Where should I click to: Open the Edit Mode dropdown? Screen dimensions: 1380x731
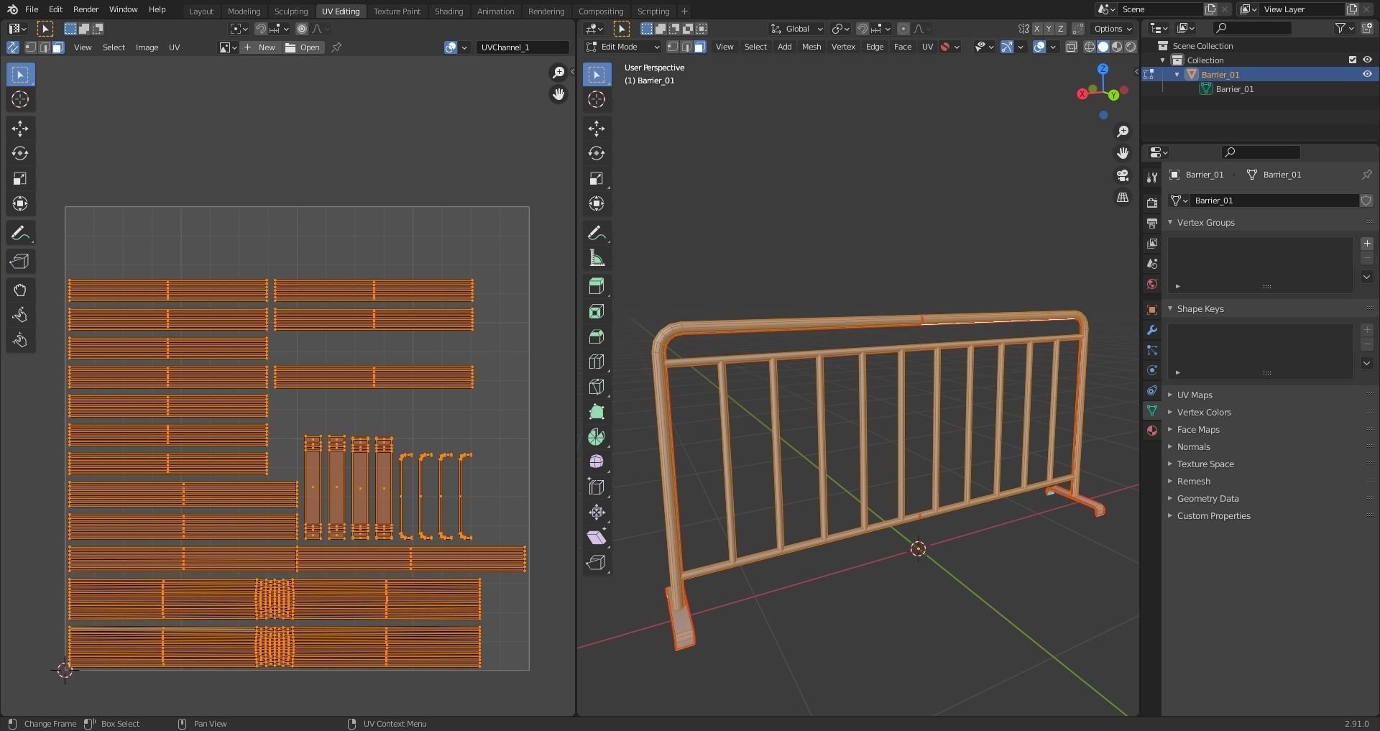tap(622, 47)
